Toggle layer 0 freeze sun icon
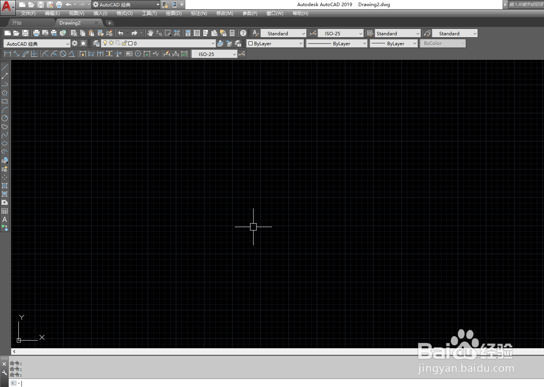The image size is (544, 387). [111, 43]
